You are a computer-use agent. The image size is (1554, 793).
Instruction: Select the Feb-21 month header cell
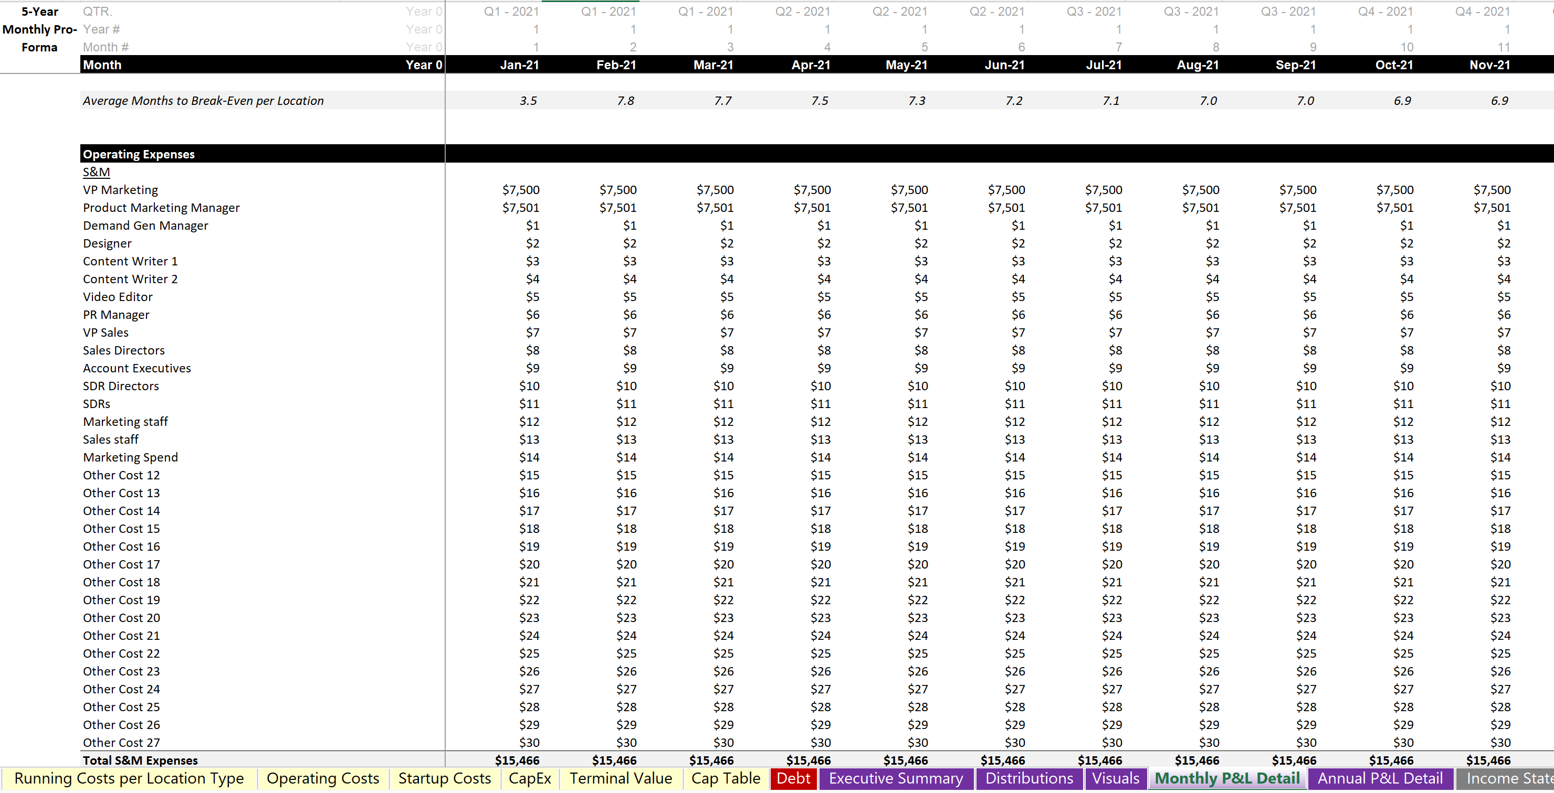pos(616,65)
